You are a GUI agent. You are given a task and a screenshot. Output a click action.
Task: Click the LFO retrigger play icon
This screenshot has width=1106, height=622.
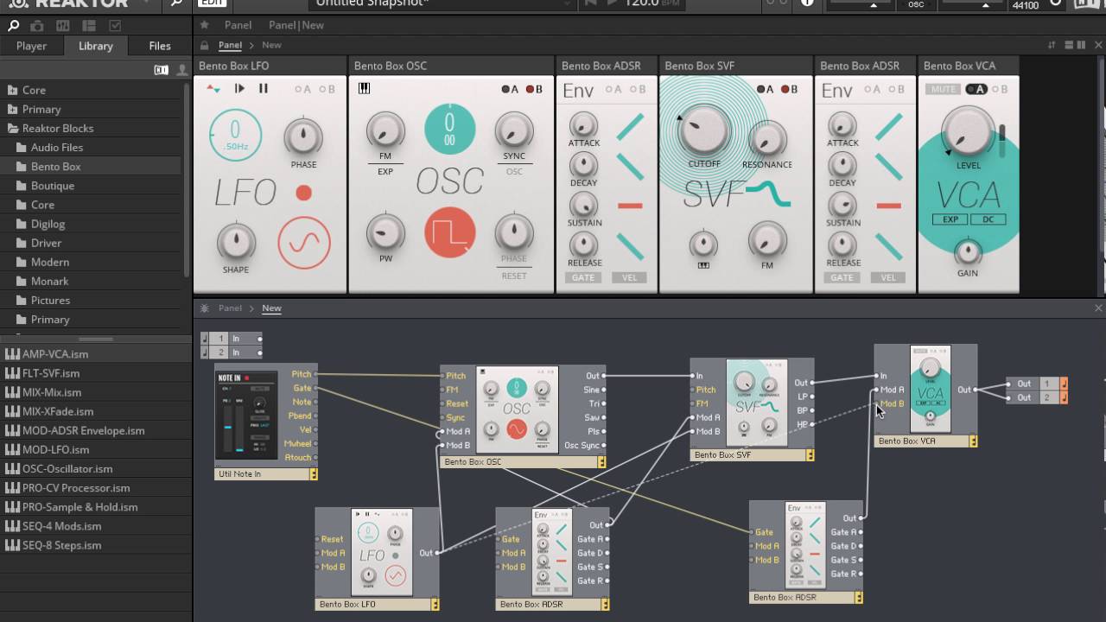(x=239, y=88)
